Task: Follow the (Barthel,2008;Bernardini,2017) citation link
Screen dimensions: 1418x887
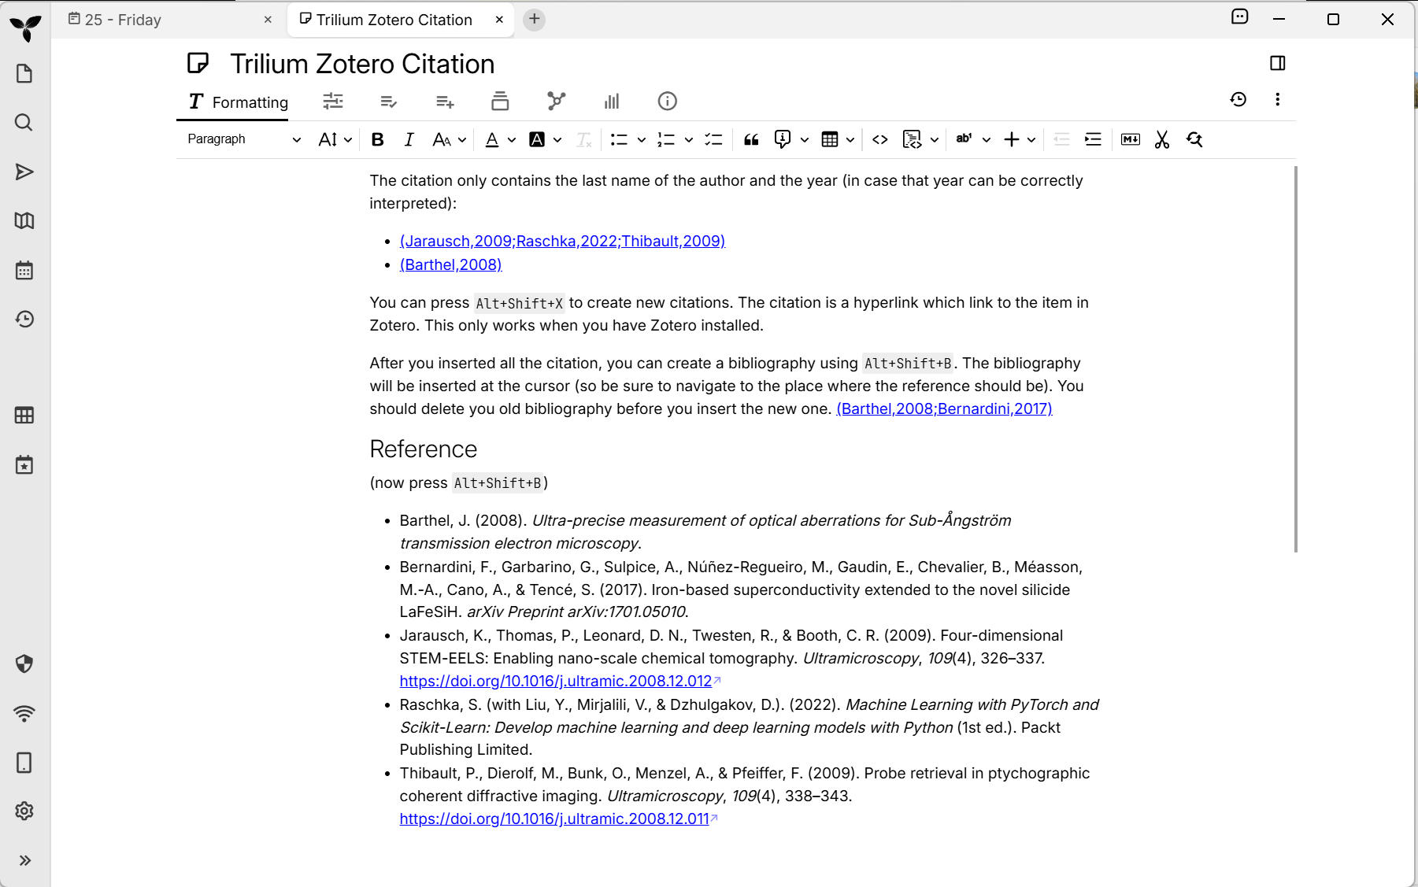Action: pos(944,408)
